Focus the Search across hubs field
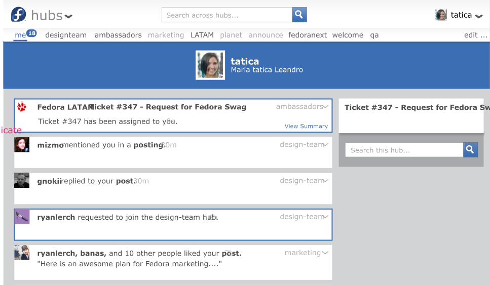 (x=227, y=15)
